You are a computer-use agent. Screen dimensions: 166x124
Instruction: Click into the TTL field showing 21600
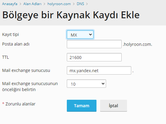pos(94,57)
